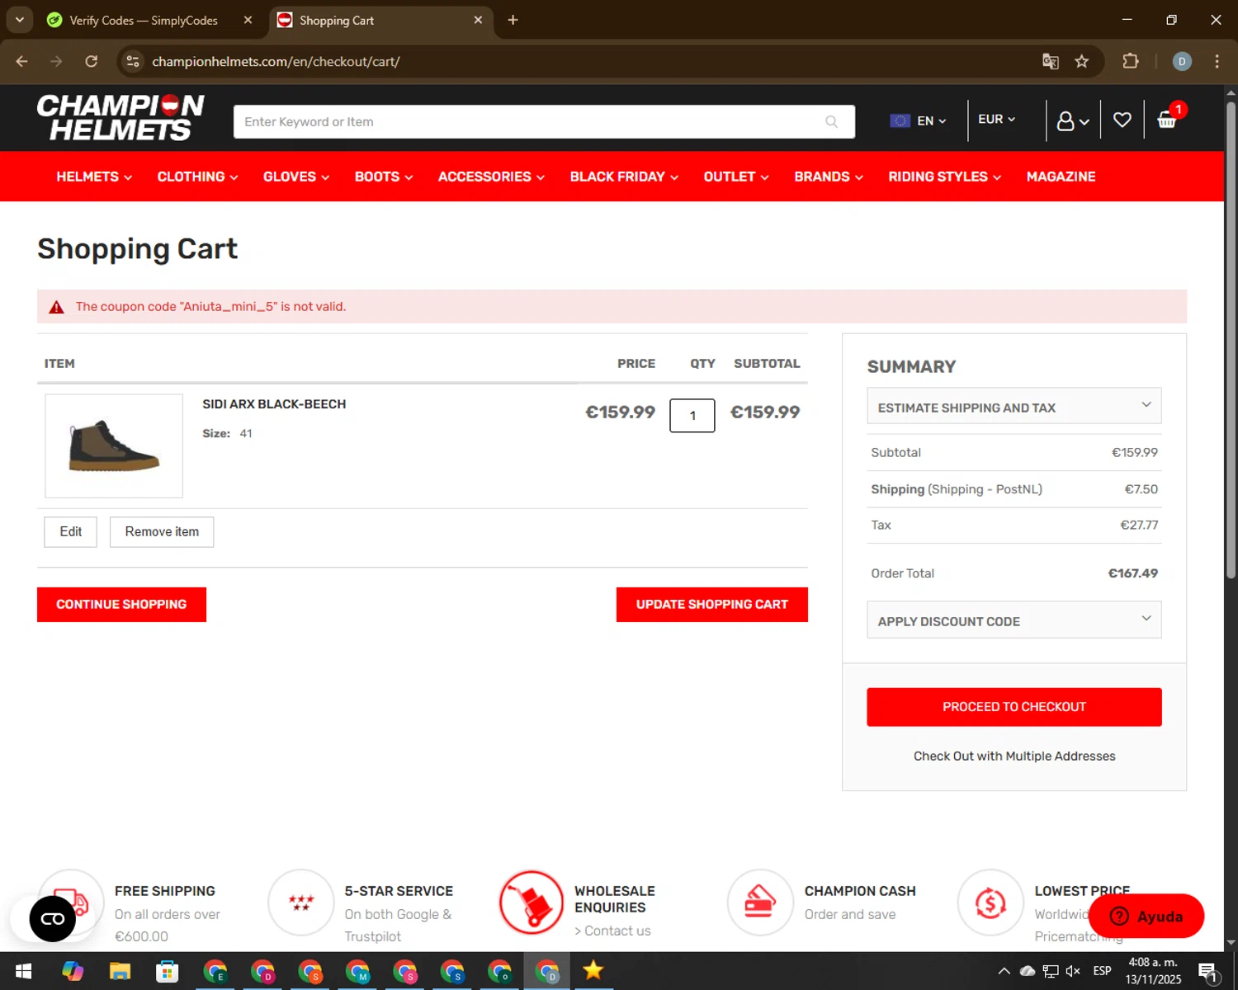This screenshot has height=990, width=1238.
Task: Open the Clothing menu
Action: pyautogui.click(x=197, y=177)
